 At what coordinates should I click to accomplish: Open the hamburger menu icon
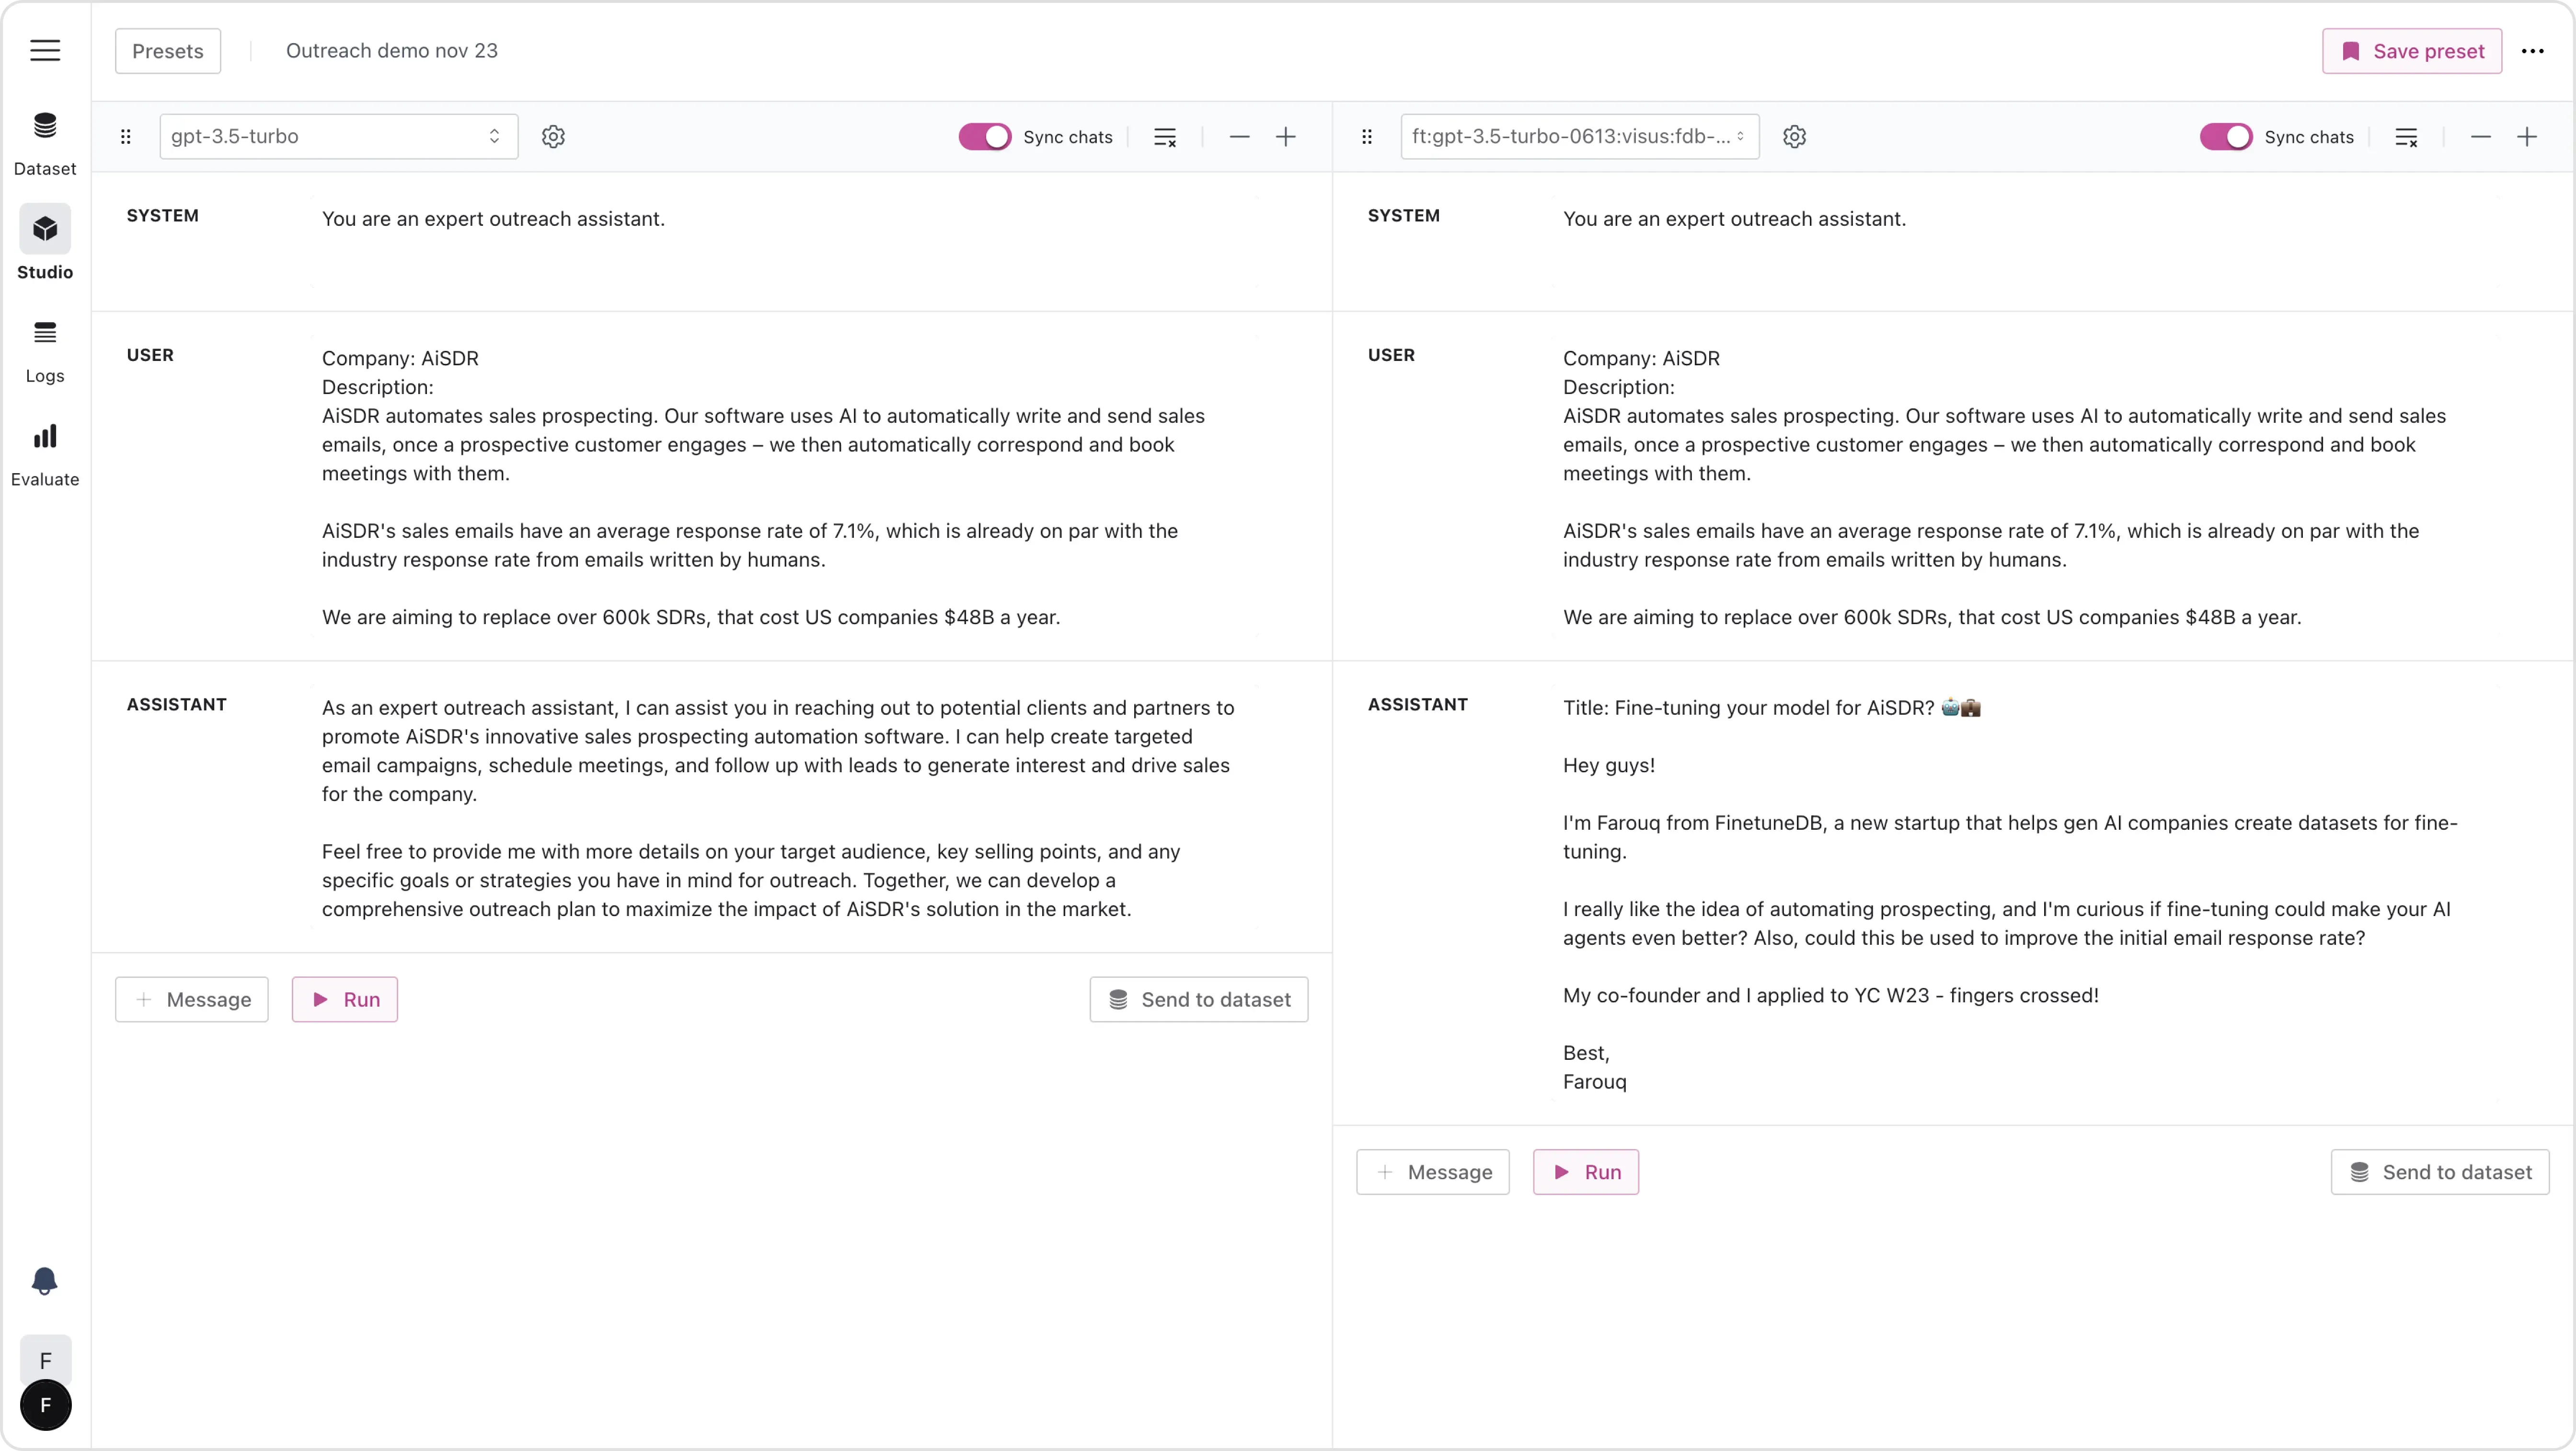[45, 50]
